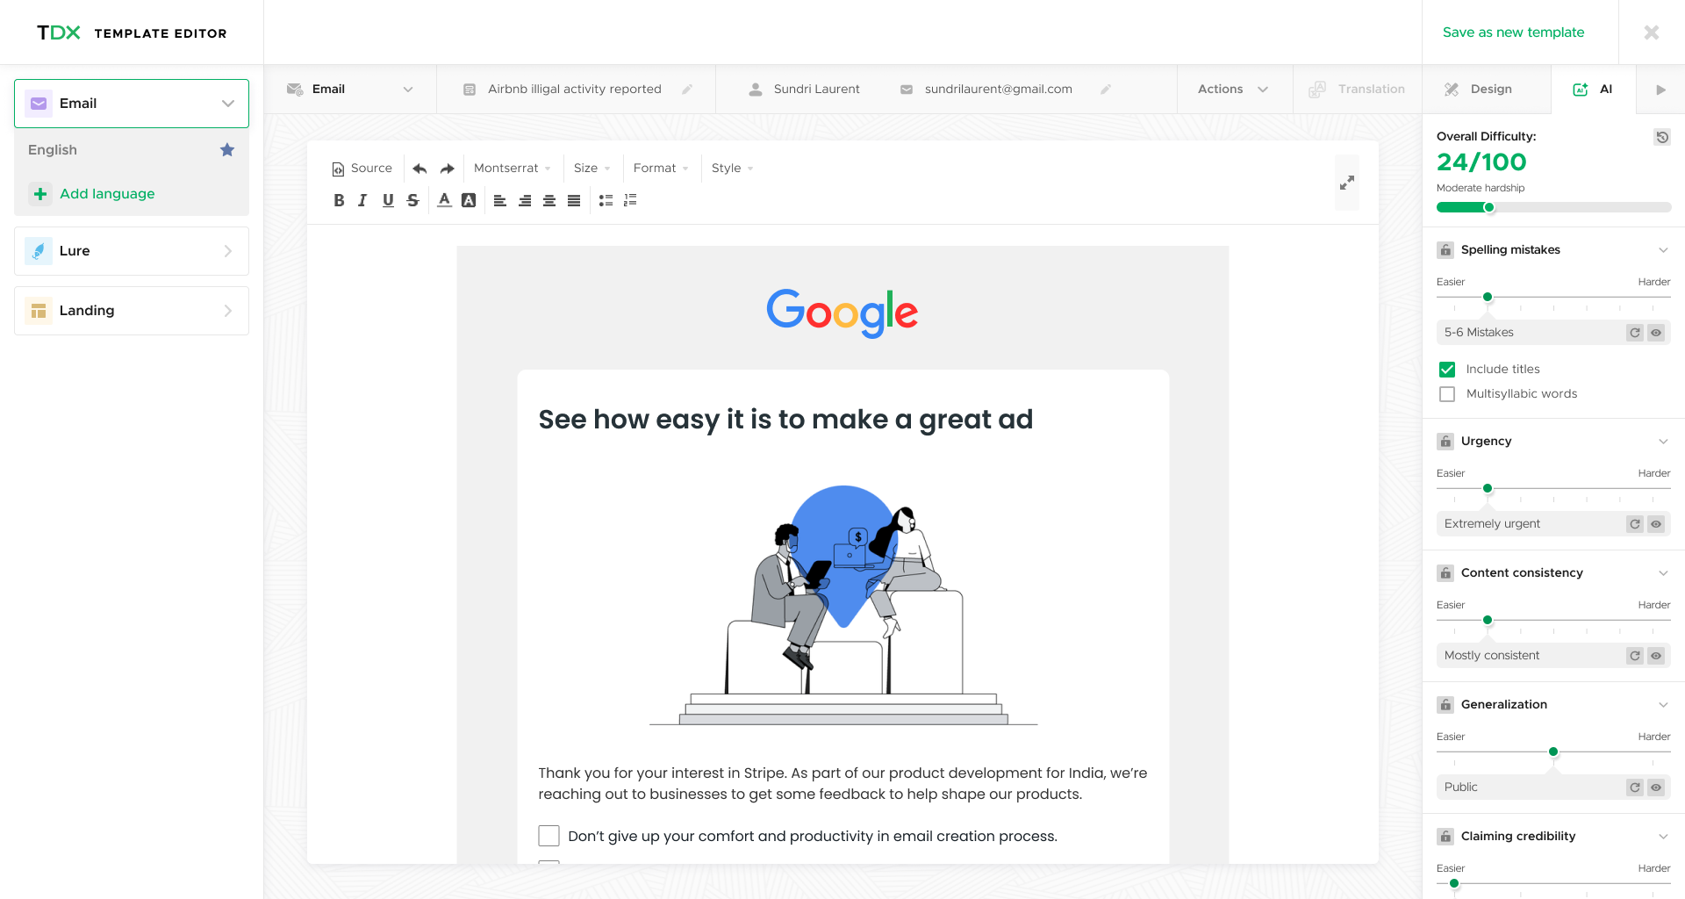Insert a bulleted list
Screen dimensions: 1685x899
click(606, 201)
